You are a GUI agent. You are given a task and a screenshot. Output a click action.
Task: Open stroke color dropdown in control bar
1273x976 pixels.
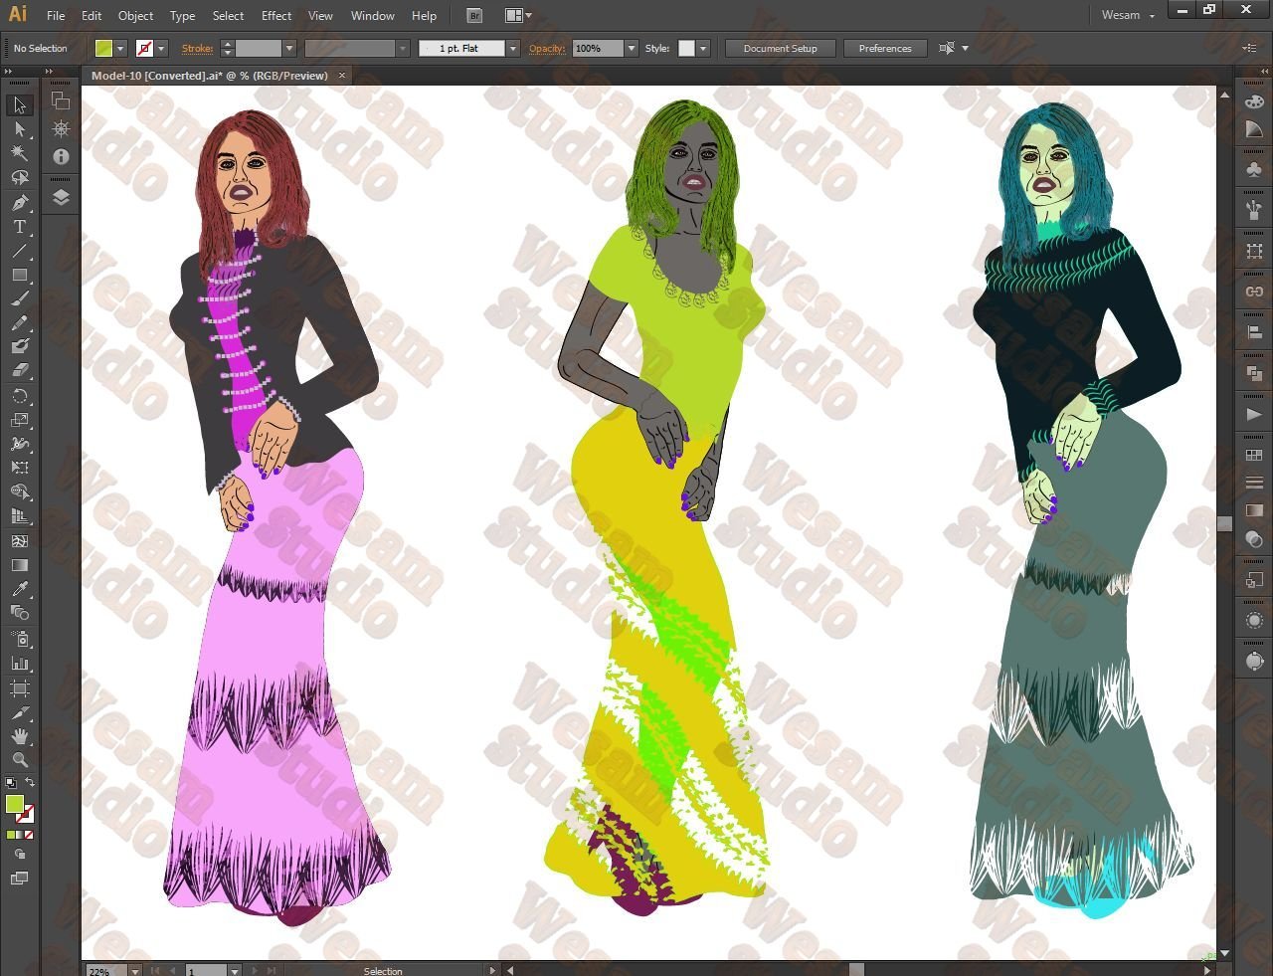point(161,48)
